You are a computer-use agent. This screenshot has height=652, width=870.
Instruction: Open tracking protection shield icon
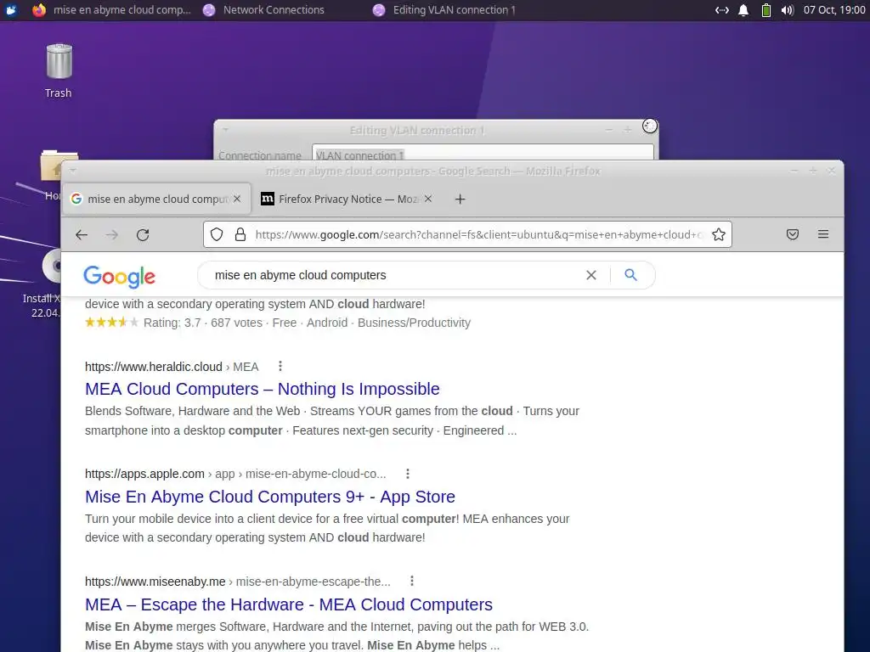click(217, 234)
